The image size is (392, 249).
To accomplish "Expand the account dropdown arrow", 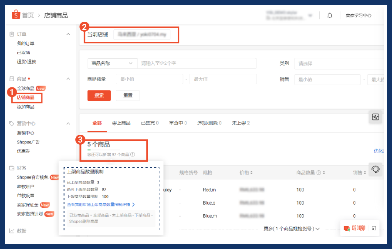I will (310, 16).
